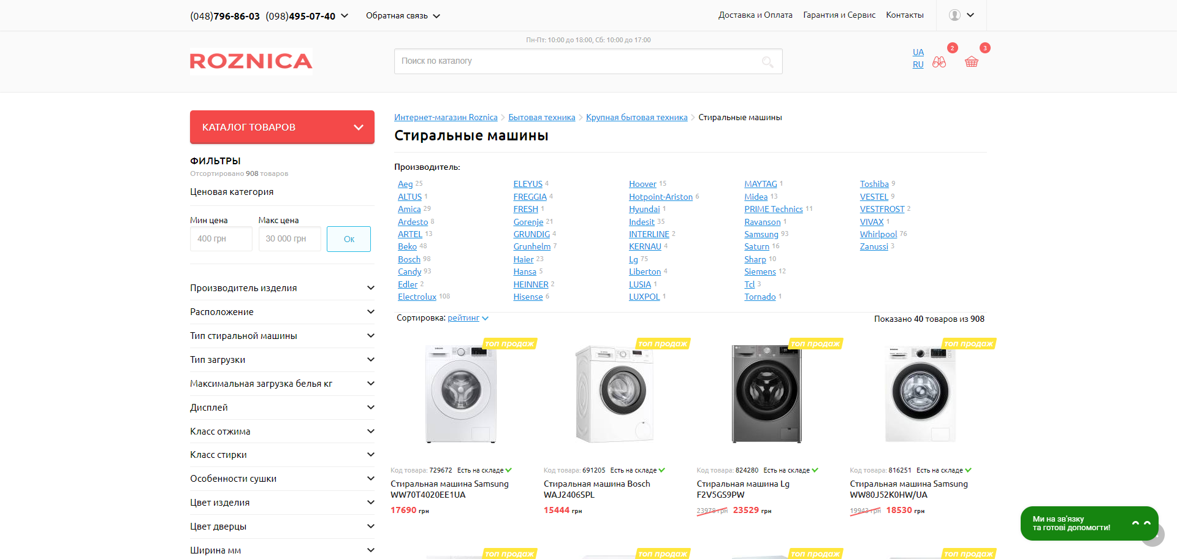The height and width of the screenshot is (559, 1177).
Task: Filter by Siemens manufacturer
Action: 760,272
